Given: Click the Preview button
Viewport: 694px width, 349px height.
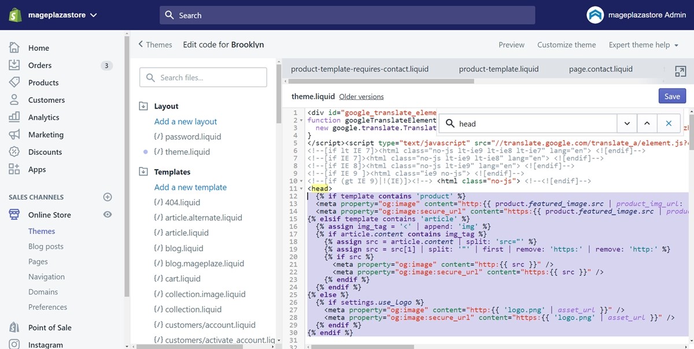Looking at the screenshot, I should click(x=511, y=44).
